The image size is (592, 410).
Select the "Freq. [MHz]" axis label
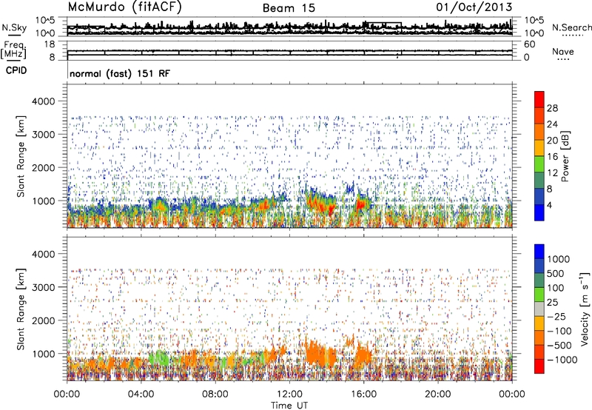tap(14, 50)
